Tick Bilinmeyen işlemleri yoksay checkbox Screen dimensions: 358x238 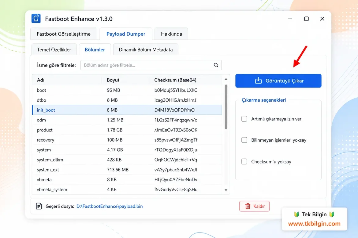pos(244,140)
